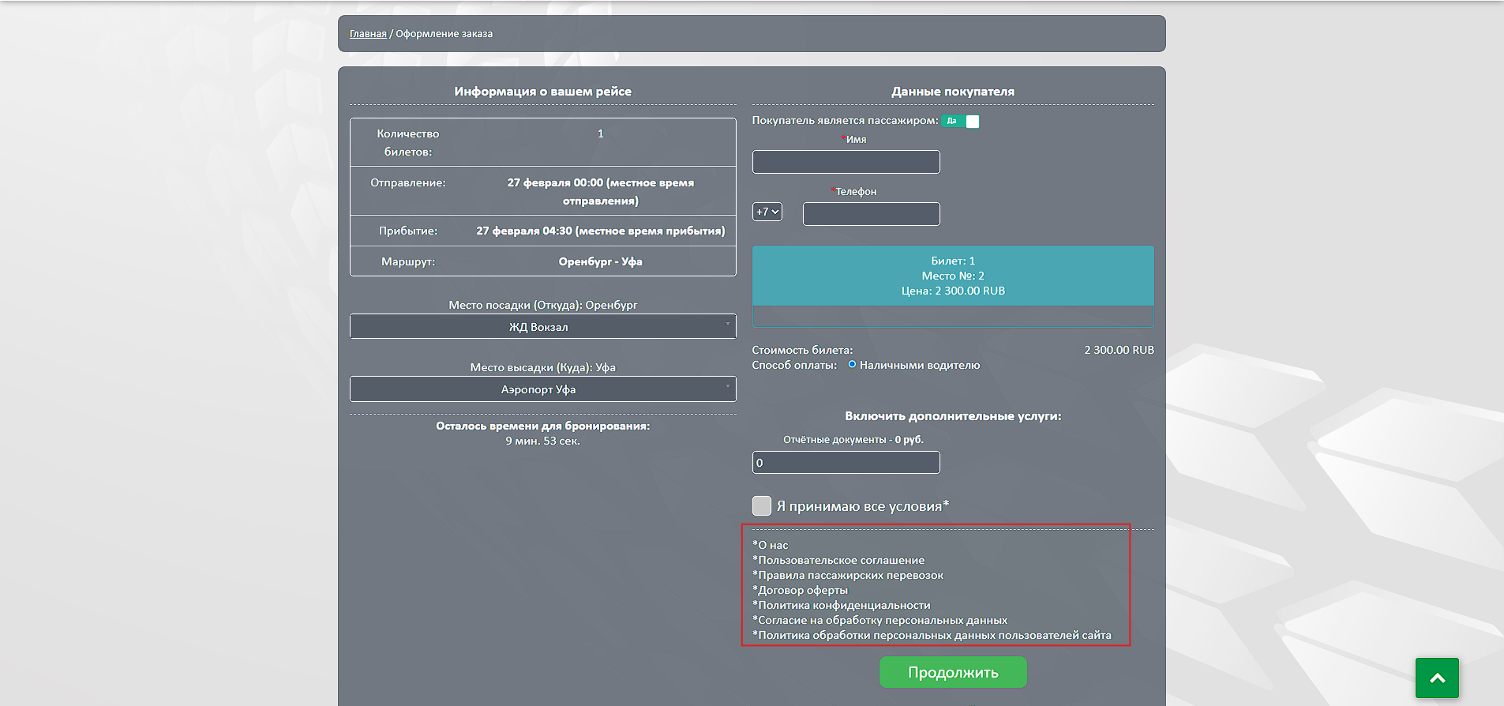Open the Главная breadcrumb link
Screen dimensions: 1504x706
368,34
